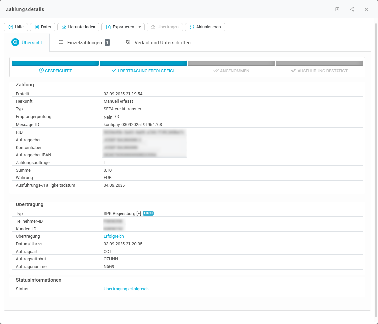Click the EBICS badge
Viewport: 378px width, 324px height.
point(148,213)
